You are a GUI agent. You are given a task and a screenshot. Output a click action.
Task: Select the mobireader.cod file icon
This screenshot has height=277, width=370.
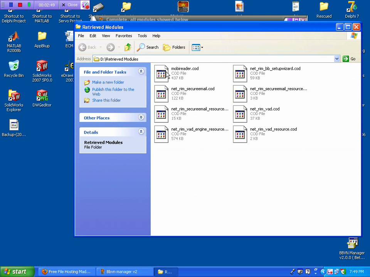coord(161,73)
